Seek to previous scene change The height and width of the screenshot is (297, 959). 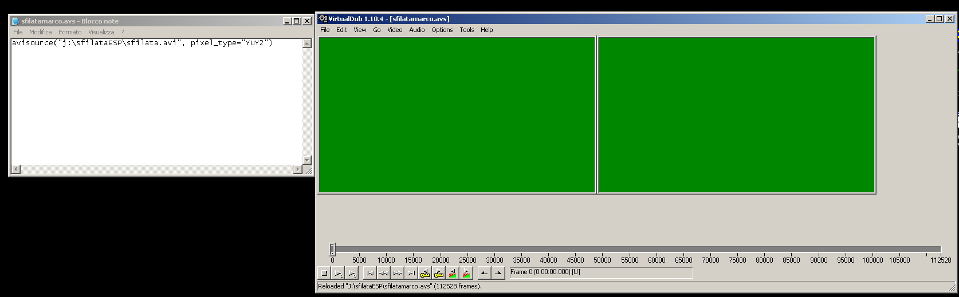(453, 274)
